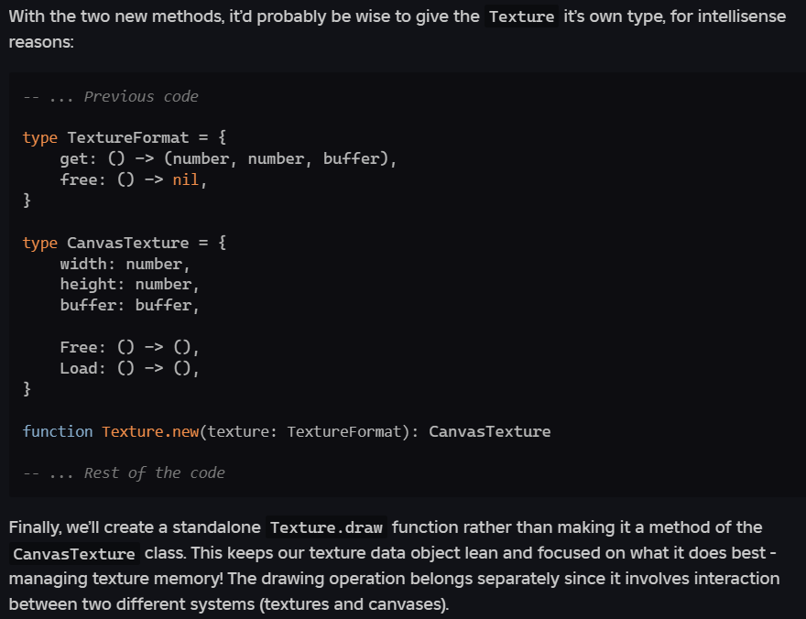This screenshot has height=619, width=806.
Task: Click the "width: number," field line
Action: pyautogui.click(x=125, y=264)
